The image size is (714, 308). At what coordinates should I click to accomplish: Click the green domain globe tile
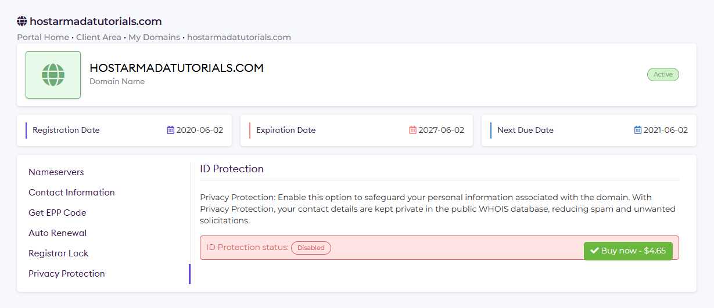53,75
